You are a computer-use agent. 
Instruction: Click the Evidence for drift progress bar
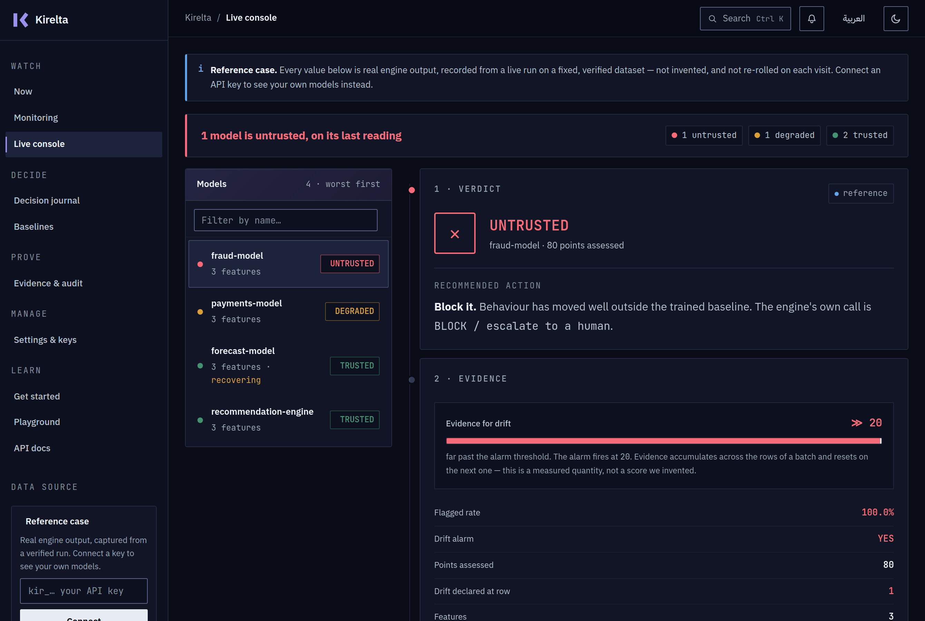click(x=663, y=441)
